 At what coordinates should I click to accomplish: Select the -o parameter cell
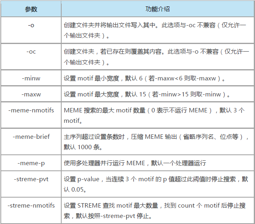tap(31, 25)
